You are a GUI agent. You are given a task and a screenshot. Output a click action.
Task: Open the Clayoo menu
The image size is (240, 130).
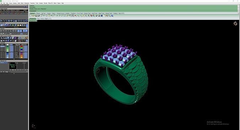[x=59, y=3]
